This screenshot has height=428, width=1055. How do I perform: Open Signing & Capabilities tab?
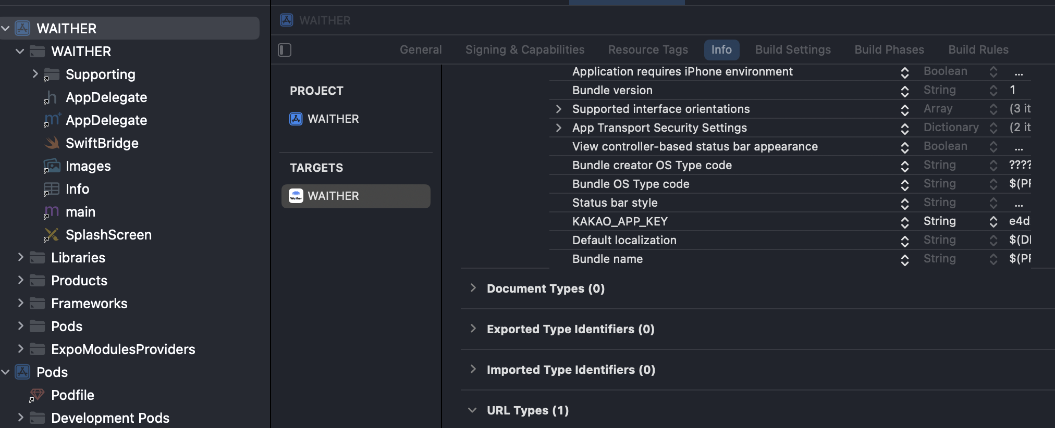point(525,50)
